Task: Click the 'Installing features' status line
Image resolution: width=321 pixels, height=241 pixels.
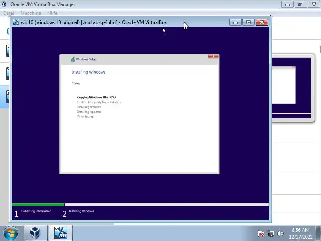Action: point(89,107)
